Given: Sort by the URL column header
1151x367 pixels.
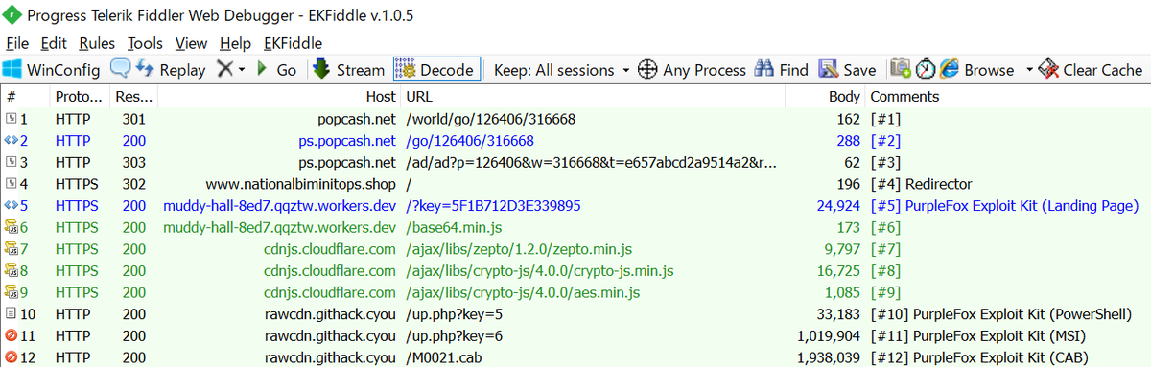Looking at the screenshot, I should [593, 97].
